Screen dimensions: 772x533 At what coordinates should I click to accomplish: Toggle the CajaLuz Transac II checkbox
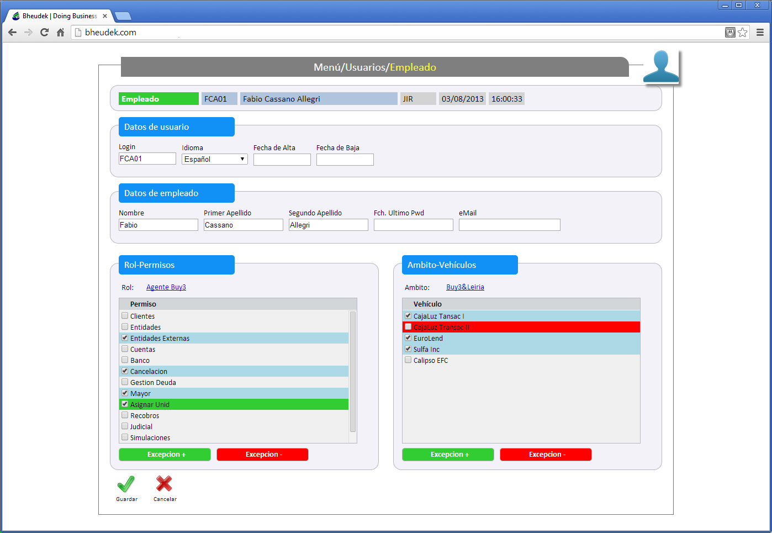point(408,327)
